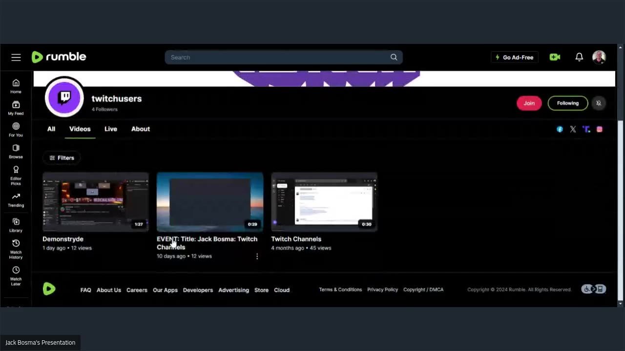Open the Twitch Channels video thumbnail

[x=324, y=202]
